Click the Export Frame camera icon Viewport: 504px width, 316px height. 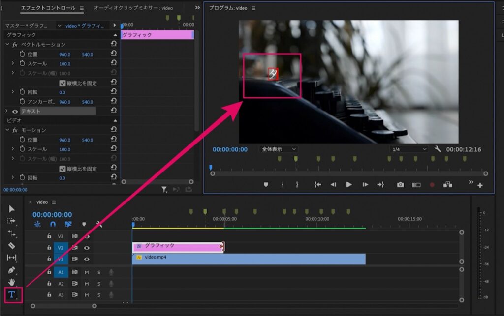pyautogui.click(x=400, y=184)
